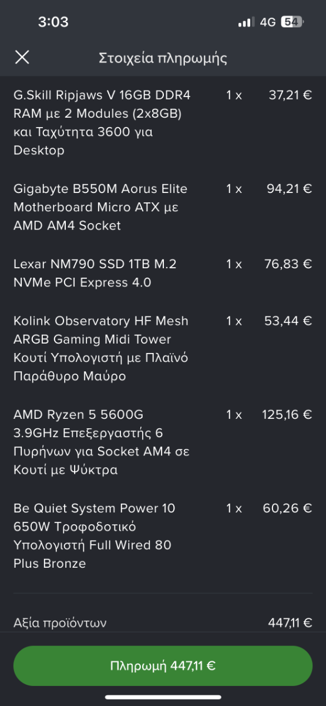Select the Lexar NM790 SSD 1TB item
This screenshot has width=326, height=706.
tap(163, 273)
